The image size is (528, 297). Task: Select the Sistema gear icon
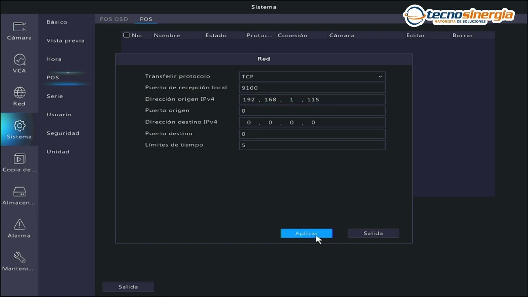click(x=19, y=126)
